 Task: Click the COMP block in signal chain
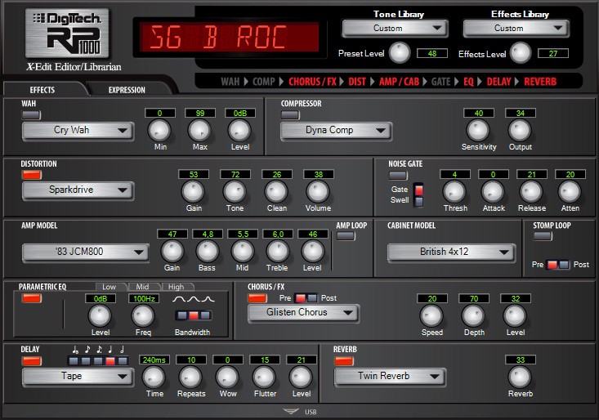point(264,82)
